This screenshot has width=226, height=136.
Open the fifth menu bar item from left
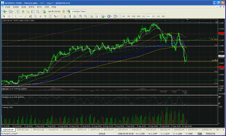tap(39, 7)
